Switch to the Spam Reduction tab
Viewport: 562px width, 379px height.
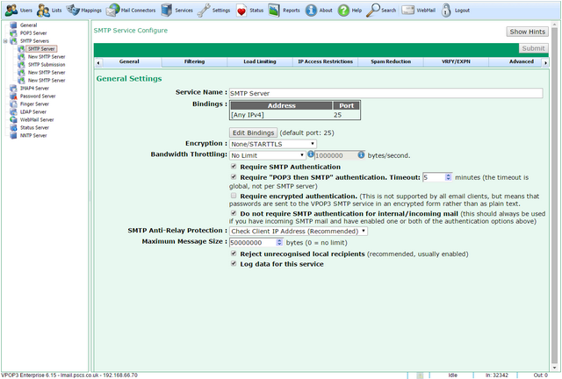point(391,61)
